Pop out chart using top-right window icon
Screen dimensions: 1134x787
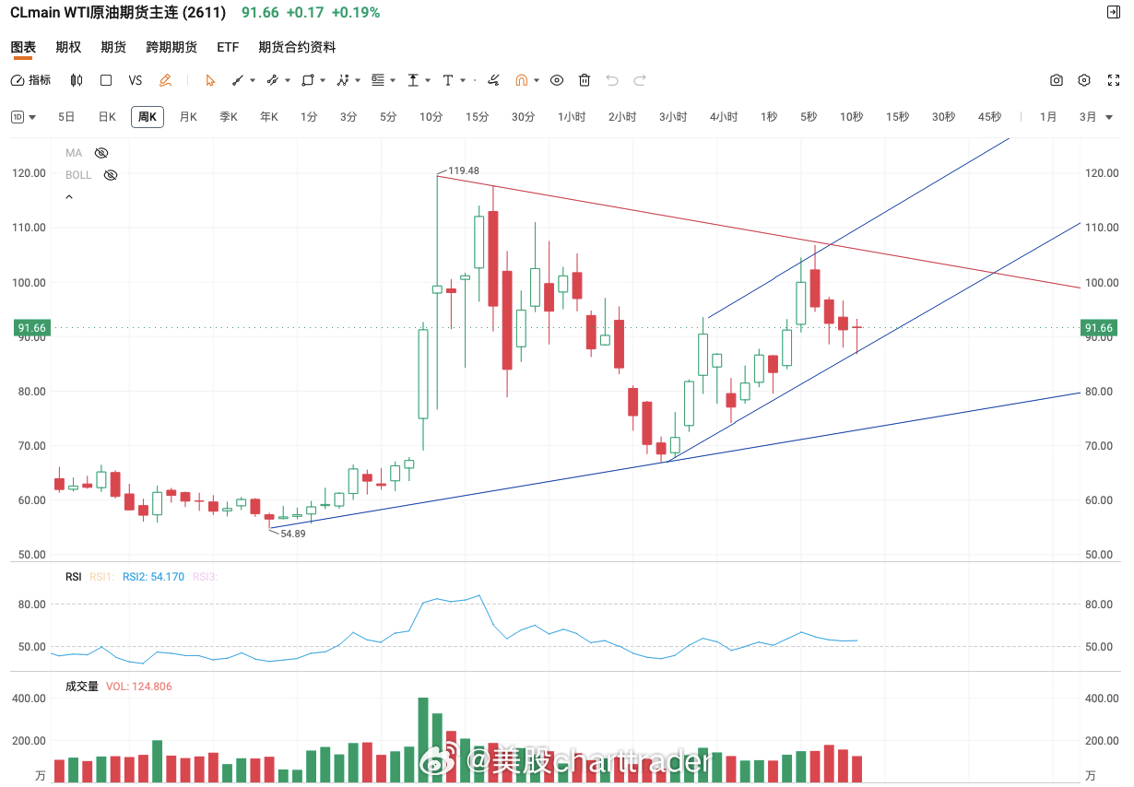click(1113, 12)
